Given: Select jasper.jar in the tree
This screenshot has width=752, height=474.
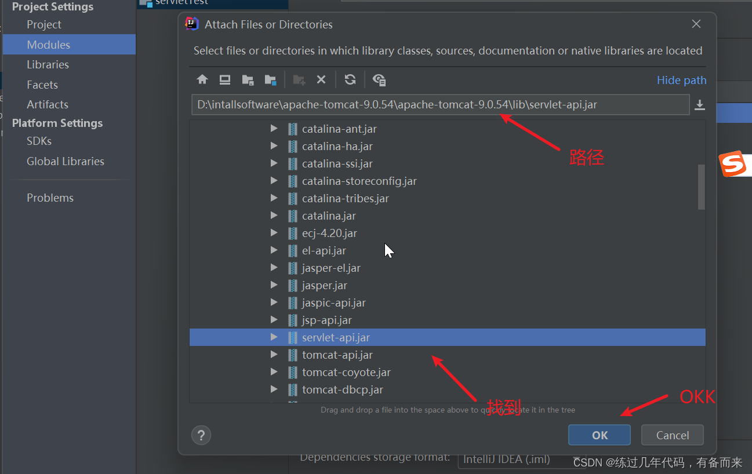Looking at the screenshot, I should [x=325, y=285].
